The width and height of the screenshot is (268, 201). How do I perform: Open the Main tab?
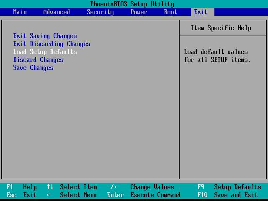click(x=20, y=12)
